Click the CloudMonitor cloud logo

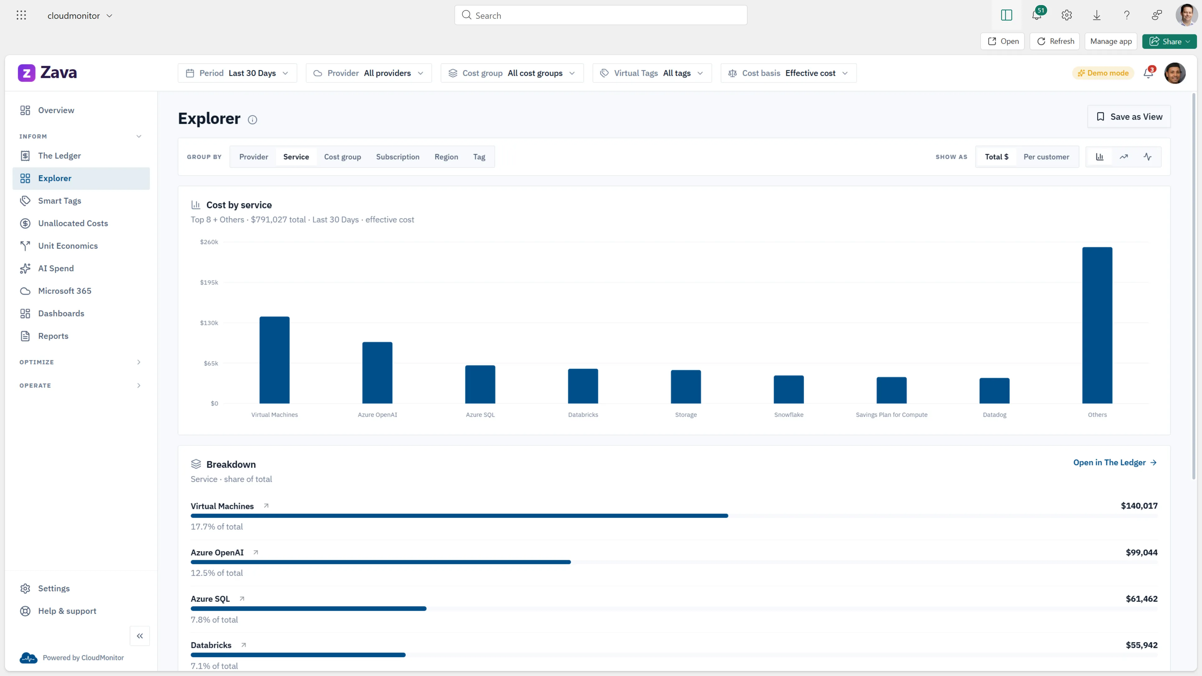click(x=28, y=658)
